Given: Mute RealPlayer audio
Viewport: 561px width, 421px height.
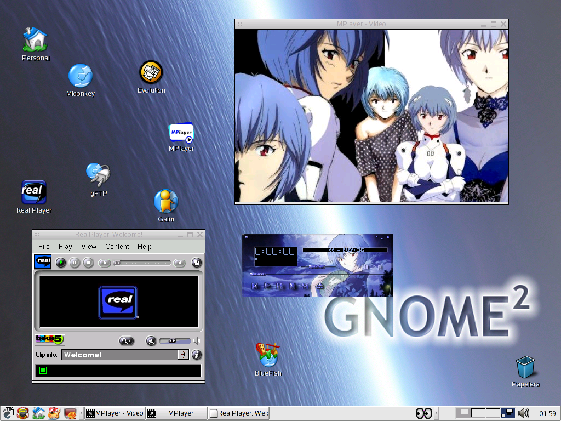Looking at the screenshot, I should pos(151,341).
